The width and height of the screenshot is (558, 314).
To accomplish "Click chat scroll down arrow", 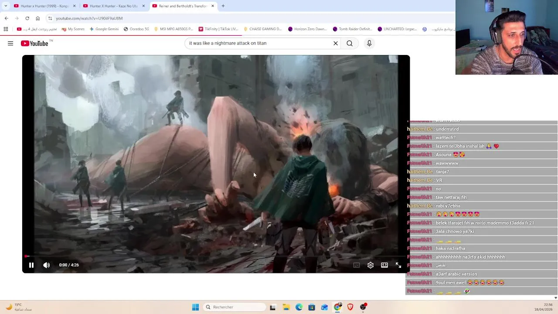I will tap(555, 298).
